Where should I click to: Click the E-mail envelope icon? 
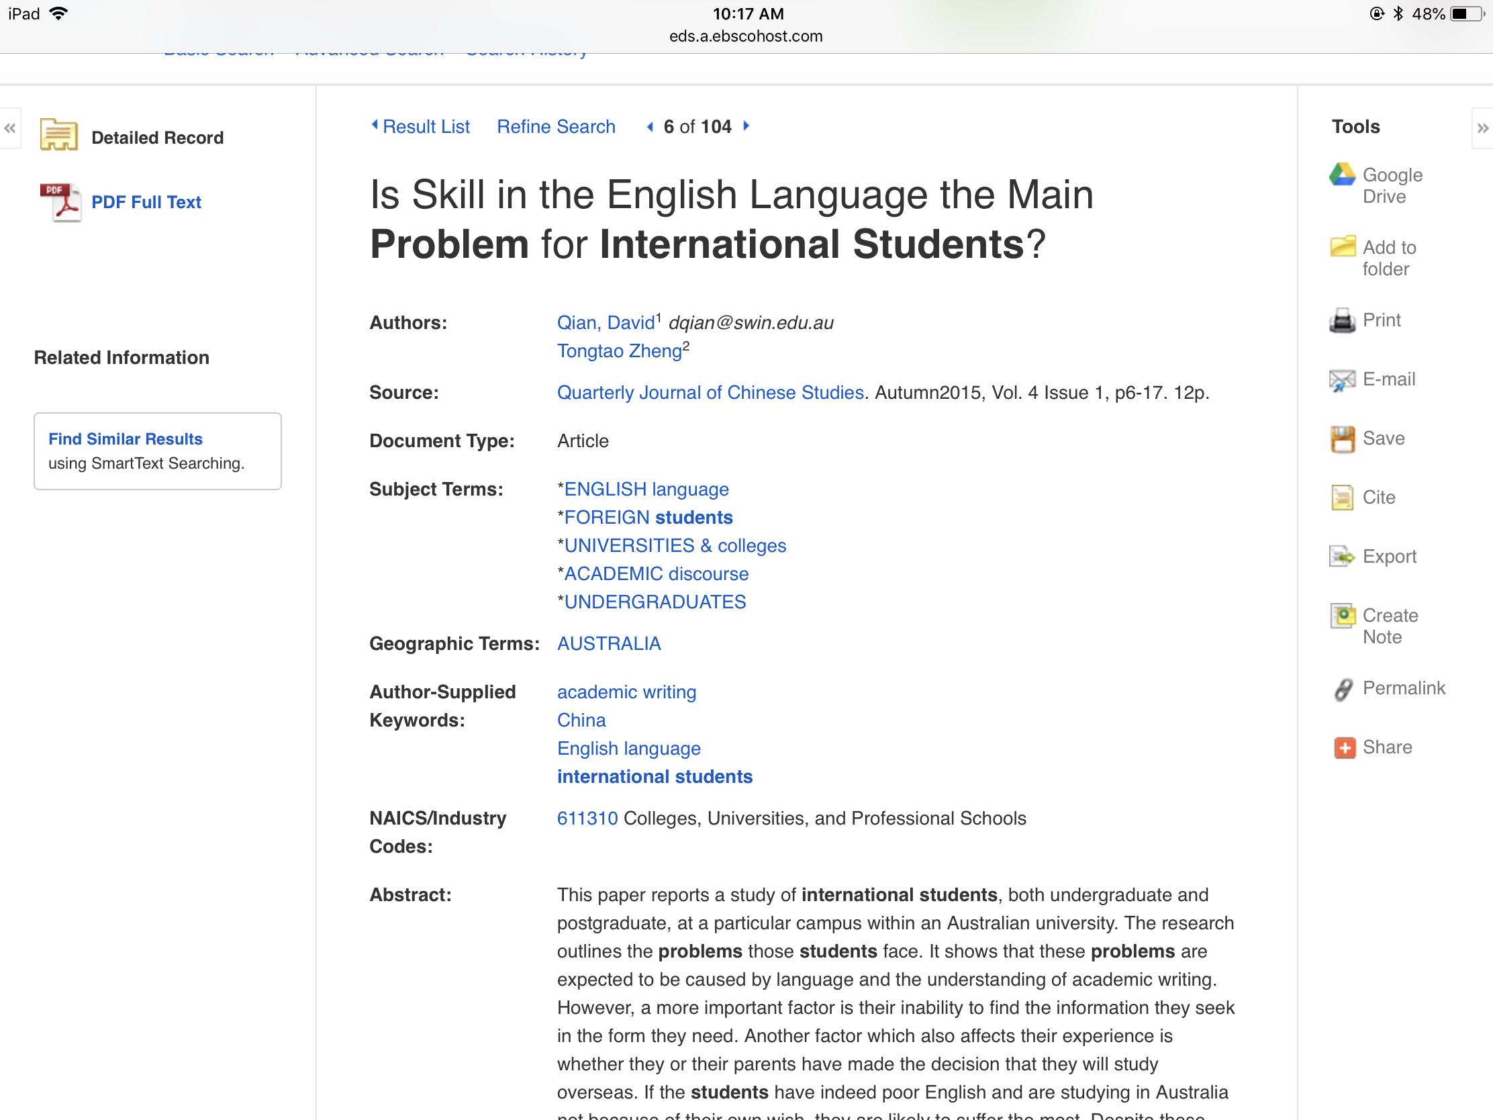(x=1342, y=380)
